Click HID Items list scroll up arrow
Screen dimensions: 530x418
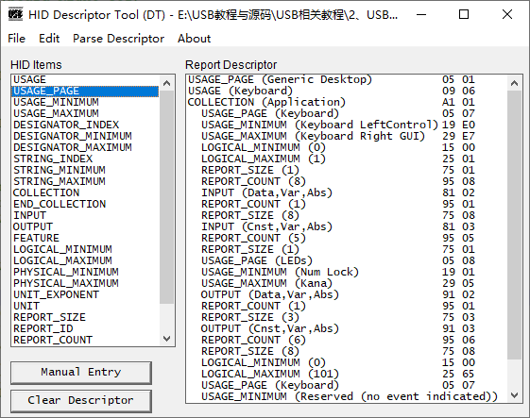[x=166, y=83]
